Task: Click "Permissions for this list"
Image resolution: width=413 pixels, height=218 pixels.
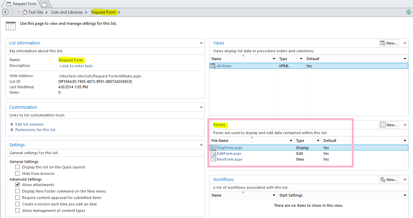Action: point(35,130)
